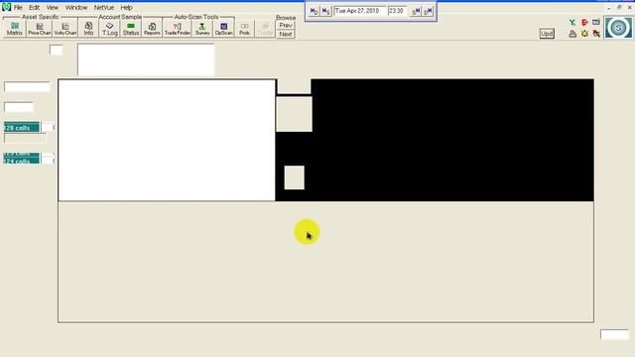This screenshot has width=635, height=357.
Task: Click the yellow bell alert icon
Action: click(x=584, y=34)
